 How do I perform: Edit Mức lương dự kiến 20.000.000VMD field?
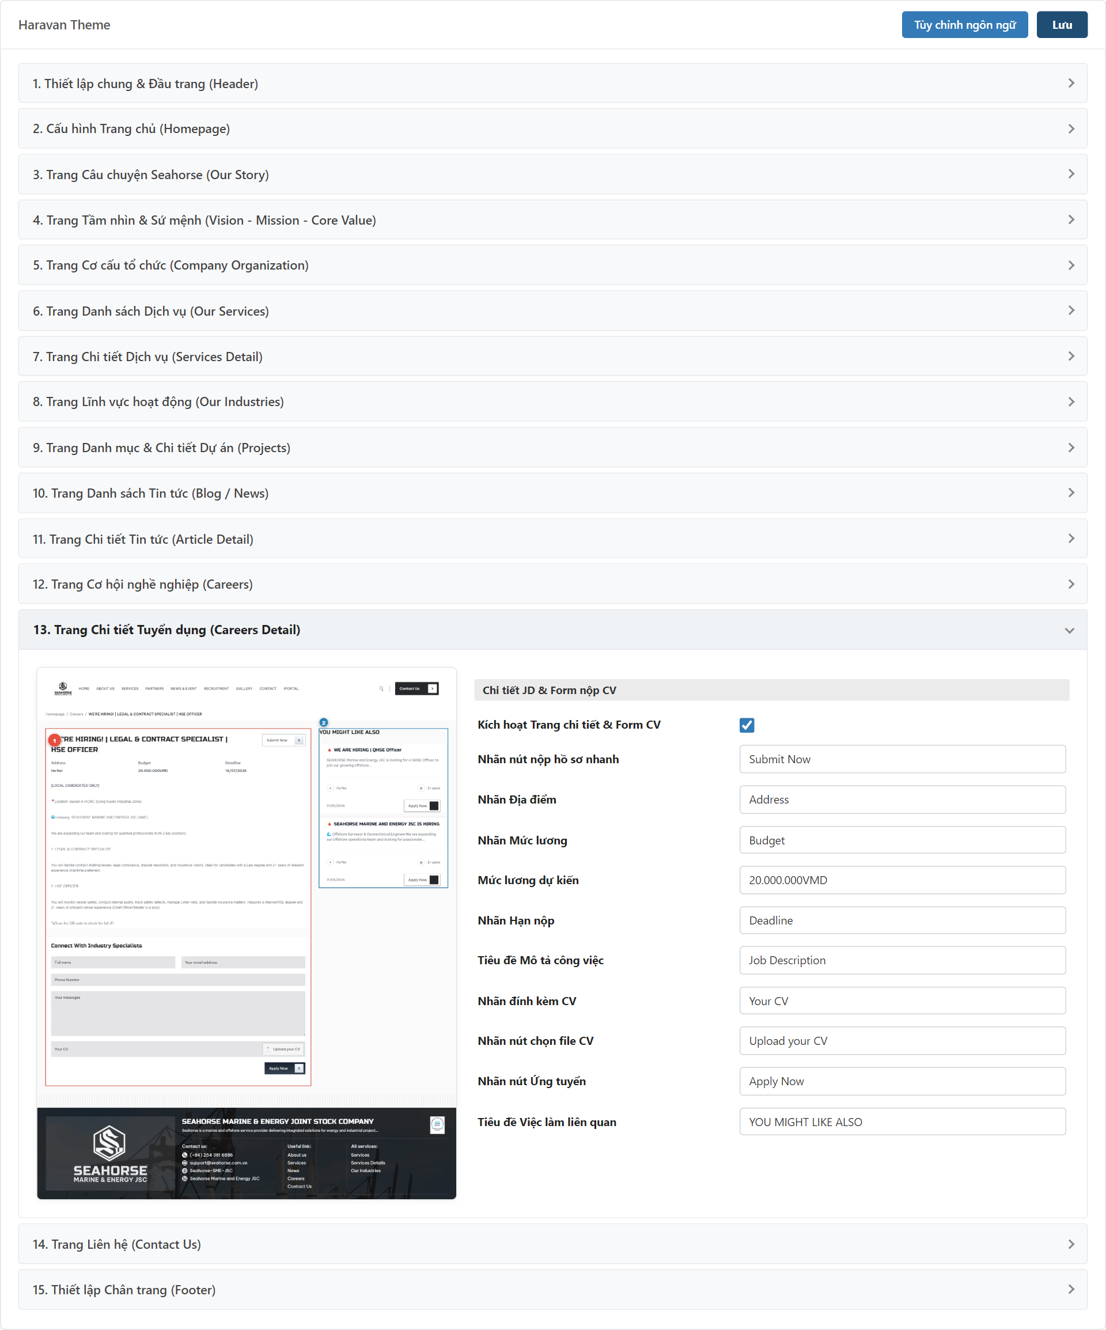click(x=902, y=880)
